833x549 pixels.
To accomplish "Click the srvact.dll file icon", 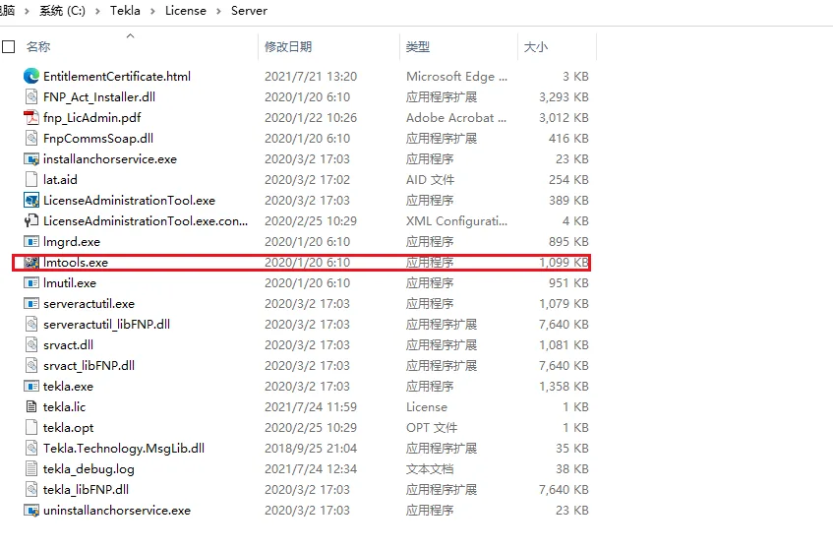I will (x=31, y=345).
